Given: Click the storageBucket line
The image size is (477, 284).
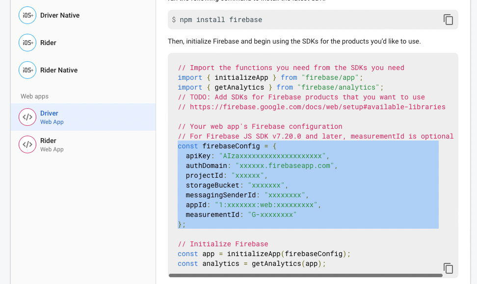Looking at the screenshot, I should [x=237, y=185].
